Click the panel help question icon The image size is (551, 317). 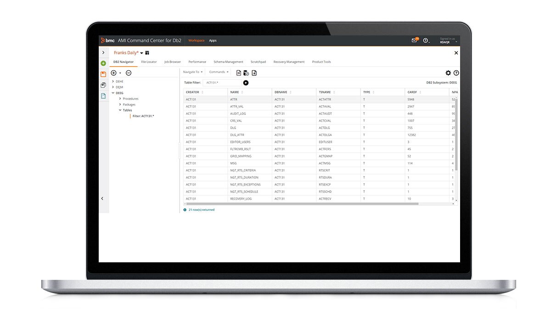(x=456, y=73)
